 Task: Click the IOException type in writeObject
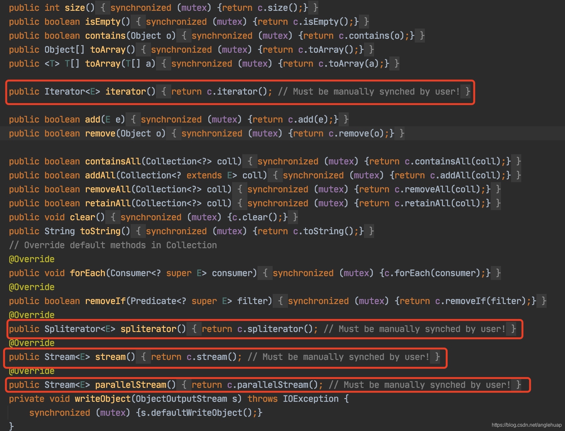pyautogui.click(x=311, y=399)
